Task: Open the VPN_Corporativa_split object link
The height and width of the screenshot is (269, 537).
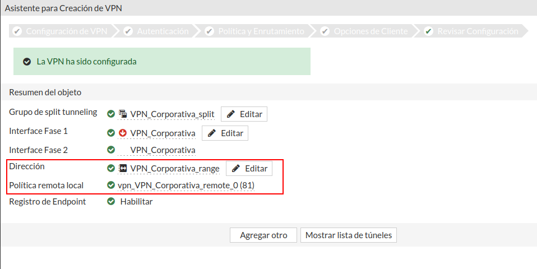Action: click(x=172, y=114)
